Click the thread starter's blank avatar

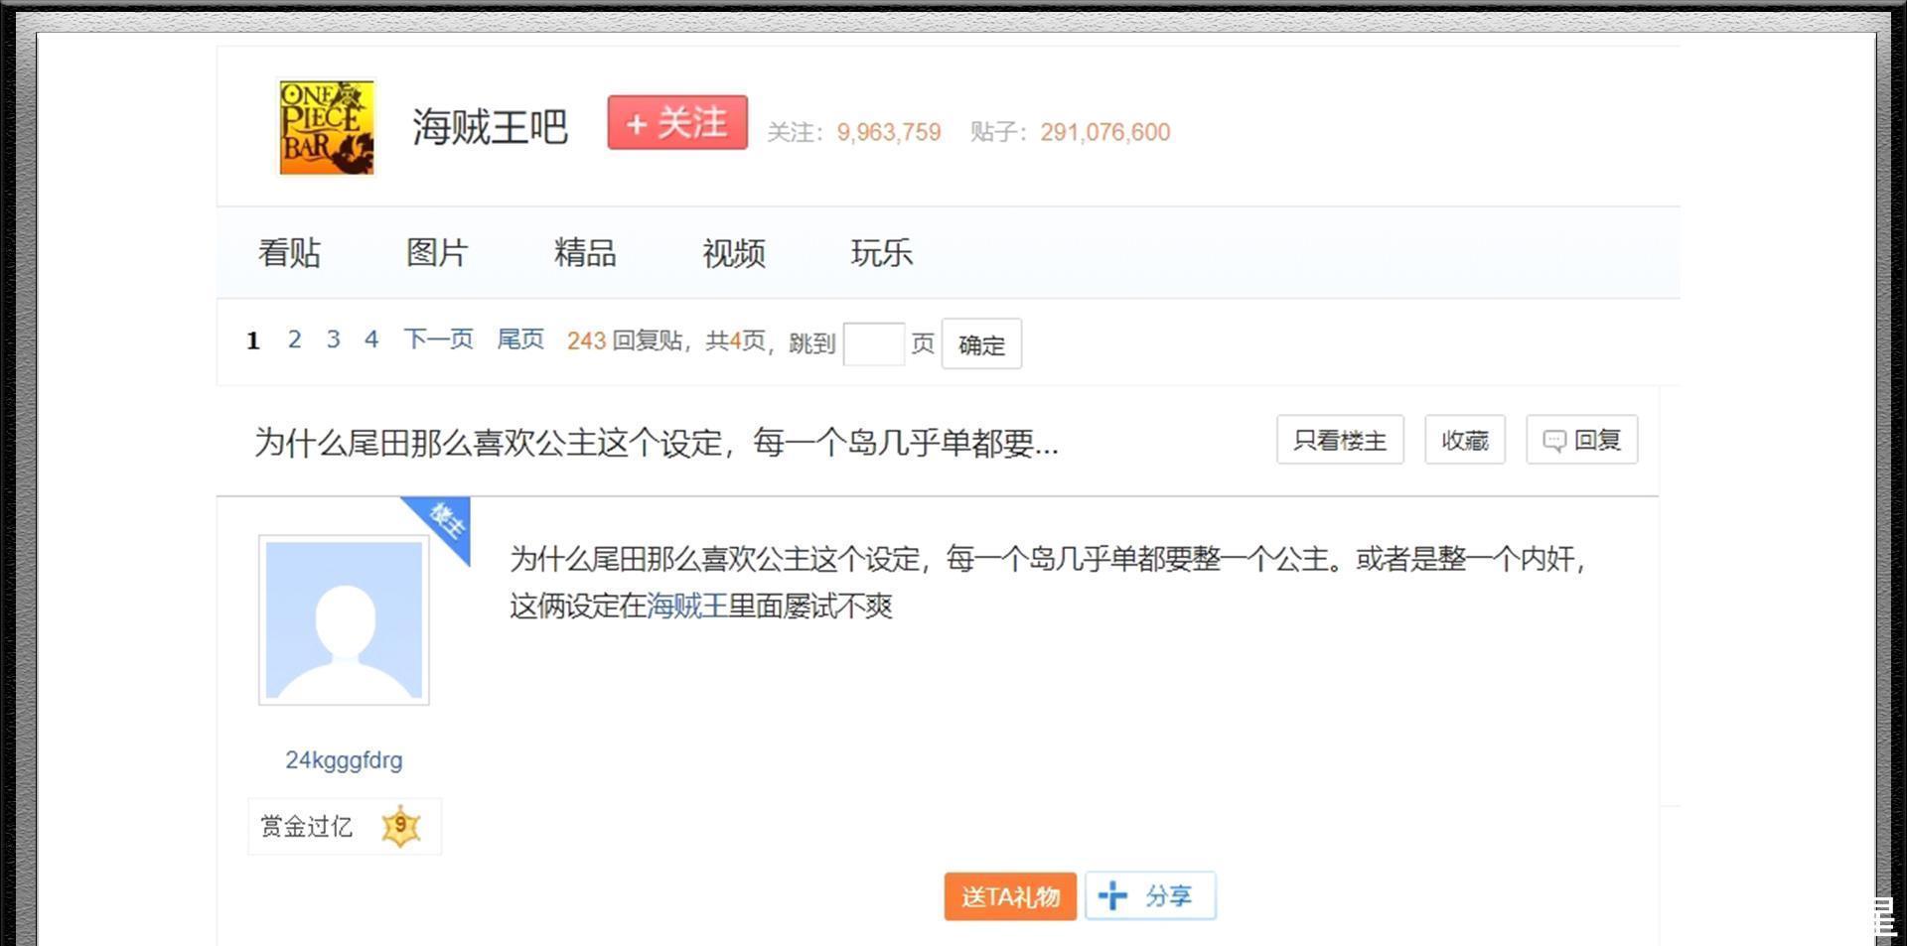[344, 618]
